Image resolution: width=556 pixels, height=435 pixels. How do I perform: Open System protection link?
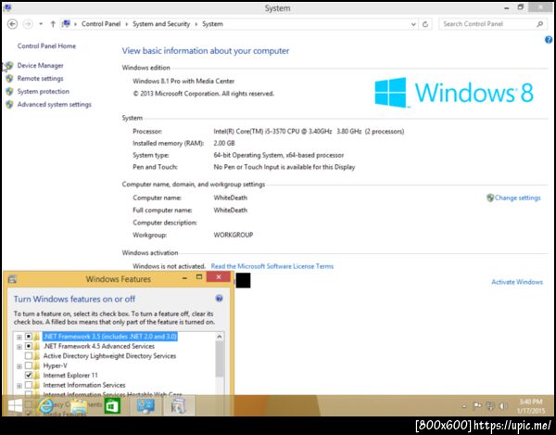point(44,92)
